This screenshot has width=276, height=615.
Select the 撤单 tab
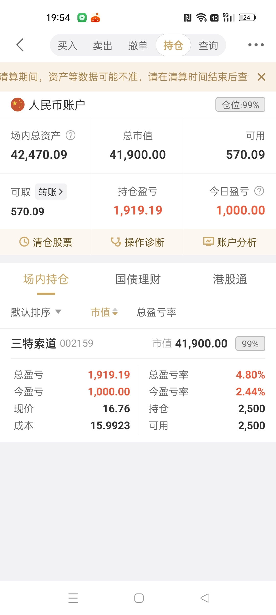(x=138, y=45)
